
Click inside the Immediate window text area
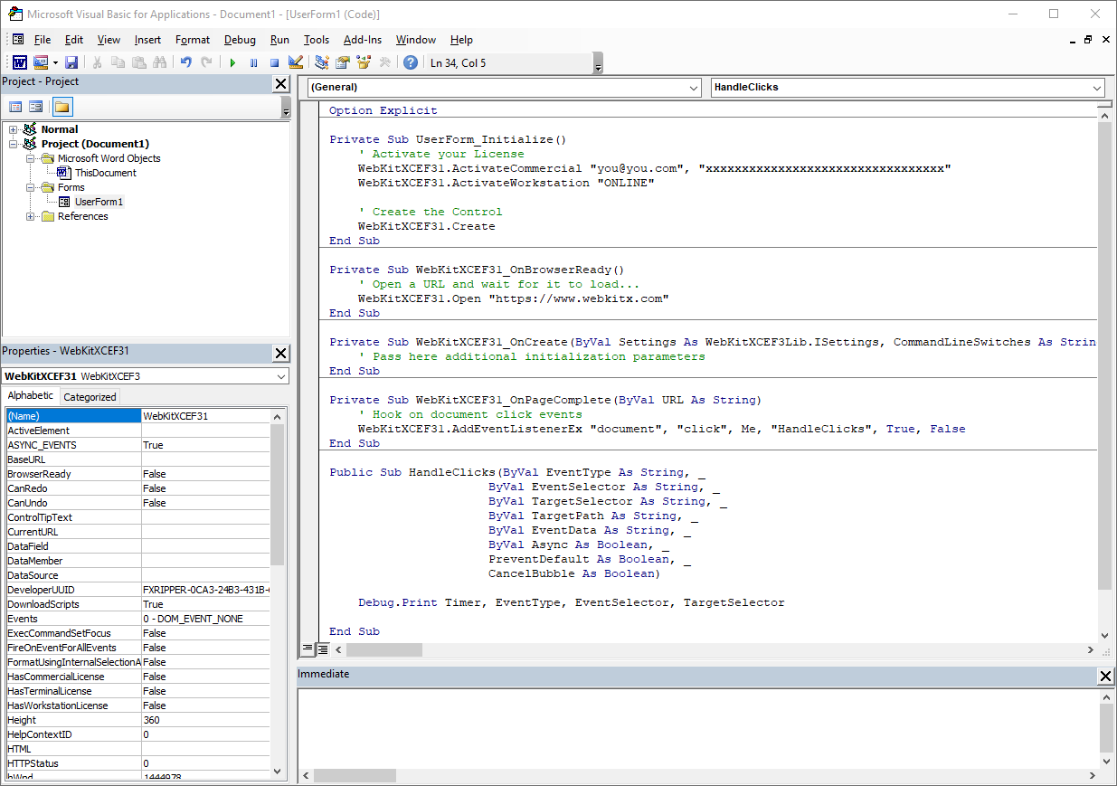coord(697,727)
